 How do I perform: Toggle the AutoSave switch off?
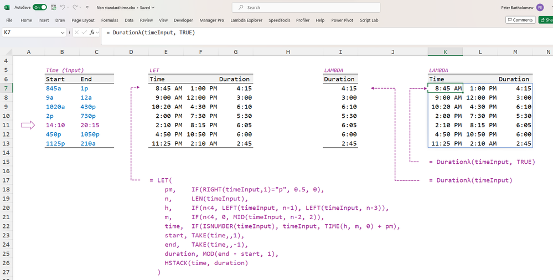click(x=39, y=7)
